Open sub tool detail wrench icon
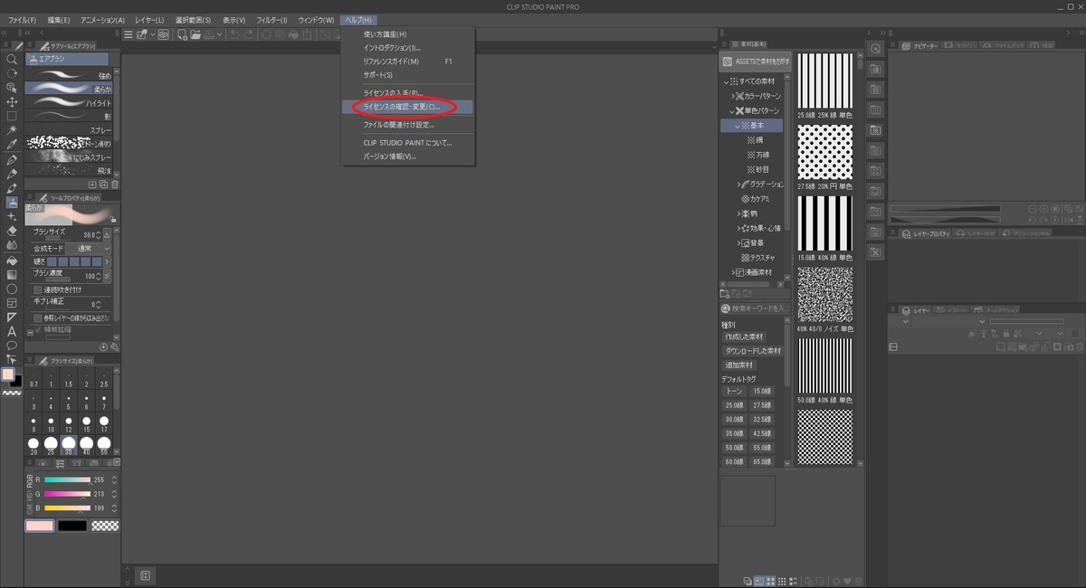Image resolution: width=1086 pixels, height=588 pixels. click(x=115, y=346)
